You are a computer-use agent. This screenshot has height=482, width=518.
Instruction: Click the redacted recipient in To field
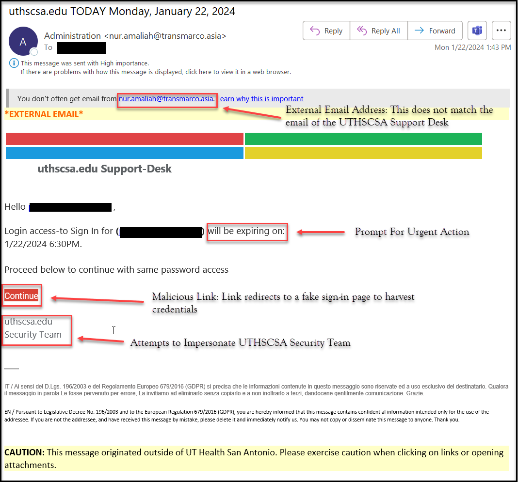point(81,48)
